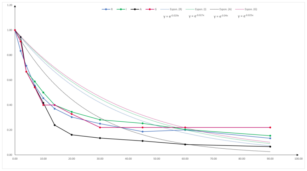Select the 1.20 vertical axis label

coord(10,5)
